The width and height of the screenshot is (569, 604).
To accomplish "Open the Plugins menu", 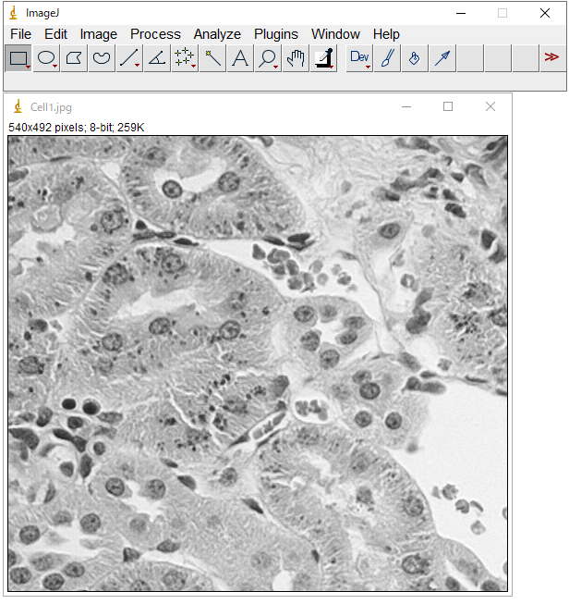I will pos(276,34).
